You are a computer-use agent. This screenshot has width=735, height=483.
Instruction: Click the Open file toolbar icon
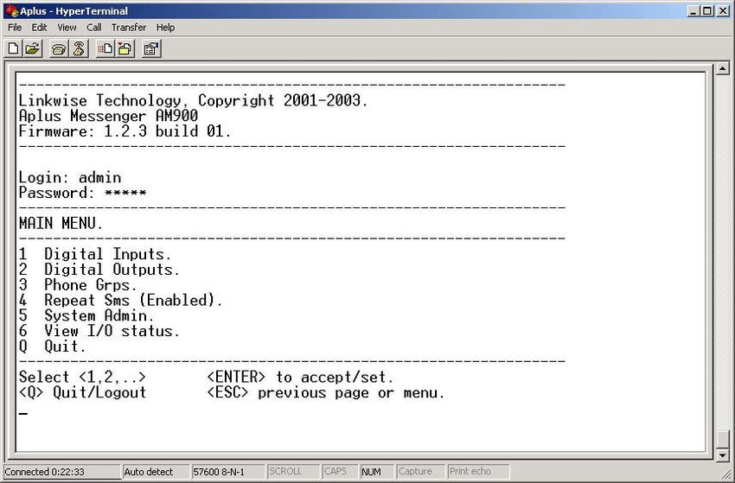click(33, 48)
